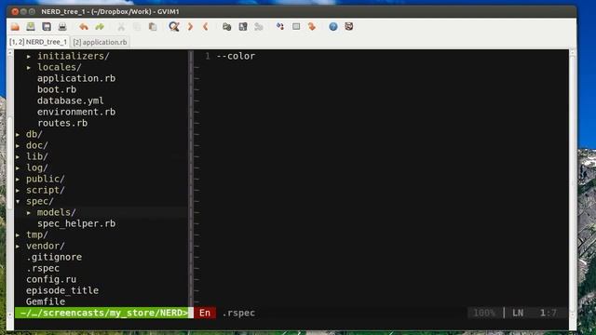Click the Undo arrow icon
This screenshot has height=335, width=596.
[x=84, y=27]
